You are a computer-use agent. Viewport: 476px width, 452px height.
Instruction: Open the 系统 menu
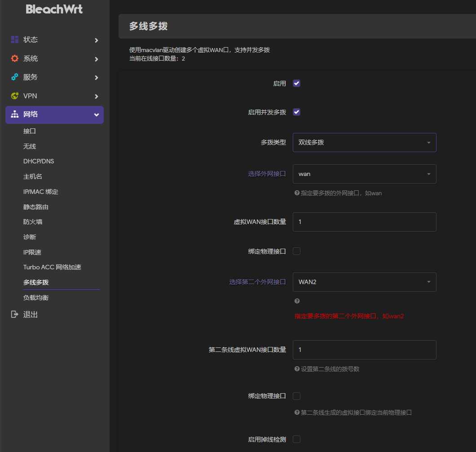click(54, 58)
